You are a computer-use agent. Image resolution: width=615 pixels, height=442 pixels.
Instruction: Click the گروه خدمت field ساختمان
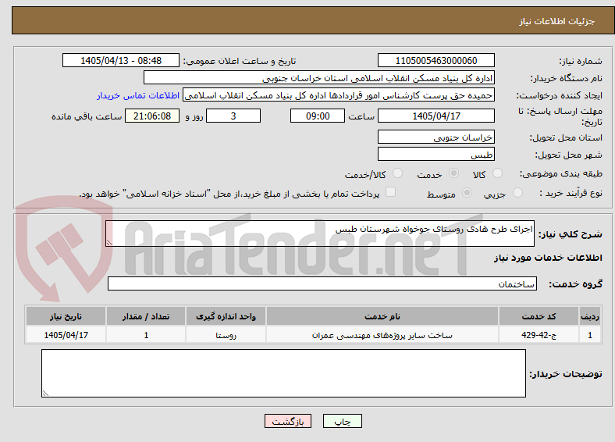click(322, 283)
